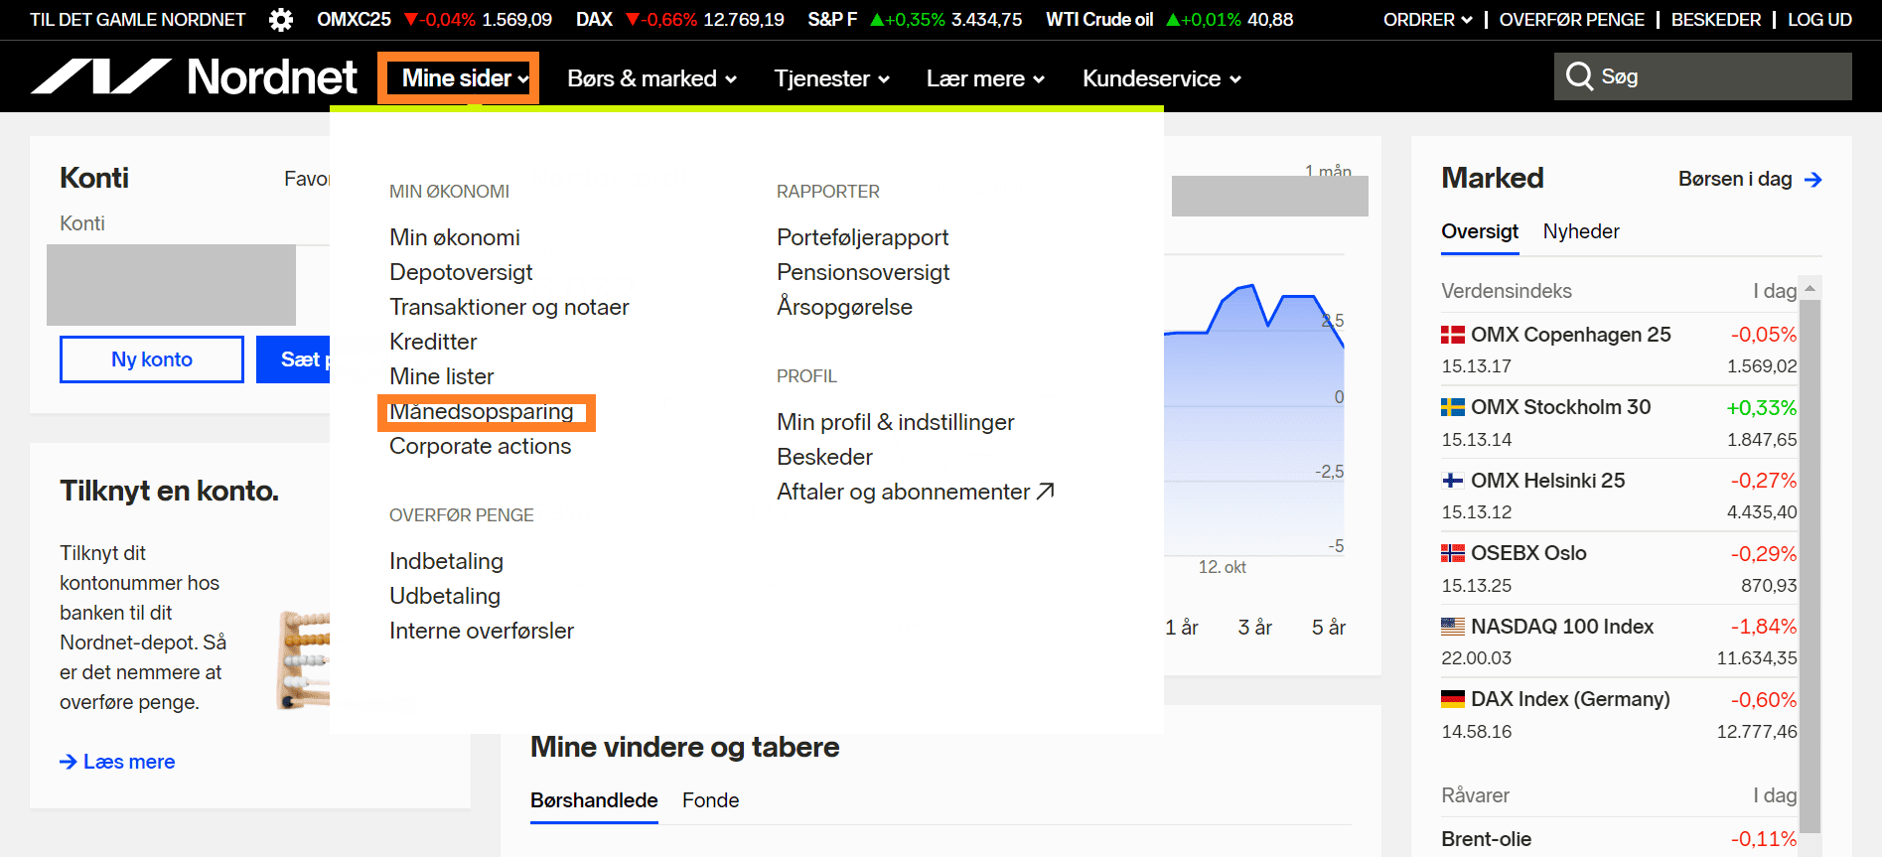Expand the Kundeservice menu

pos(1161,78)
